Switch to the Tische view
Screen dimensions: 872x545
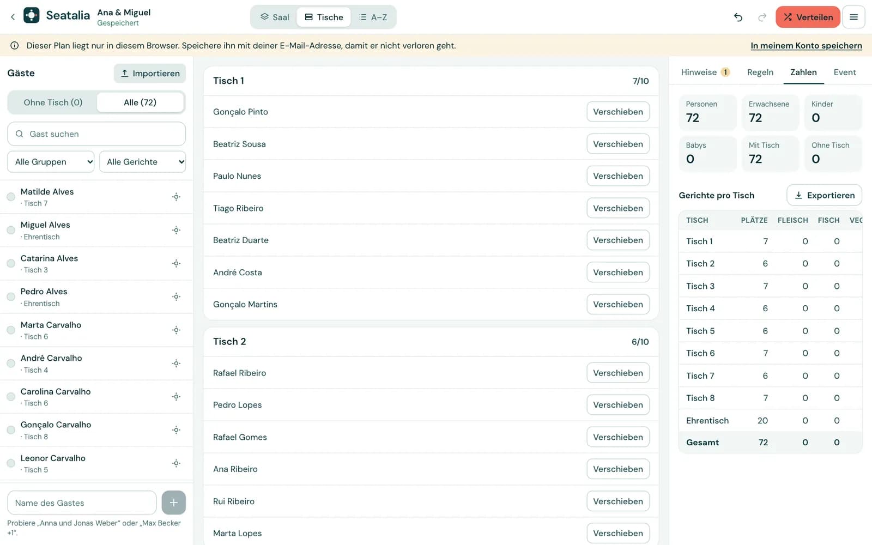(324, 17)
